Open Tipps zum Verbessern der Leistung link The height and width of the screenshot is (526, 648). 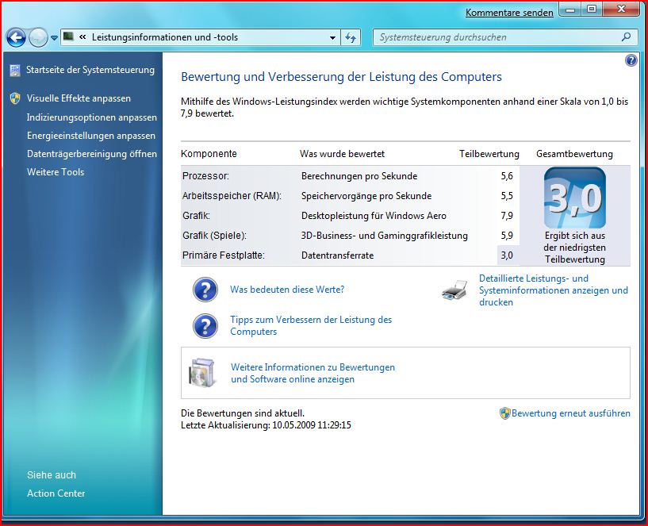pos(311,325)
